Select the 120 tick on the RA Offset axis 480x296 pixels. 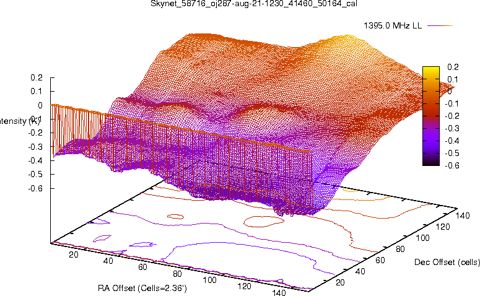pos(244,286)
